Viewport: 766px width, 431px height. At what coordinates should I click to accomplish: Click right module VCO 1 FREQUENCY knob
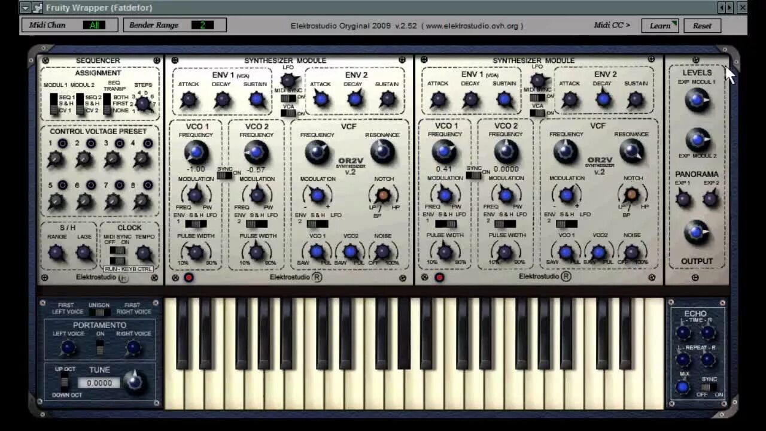click(x=444, y=152)
